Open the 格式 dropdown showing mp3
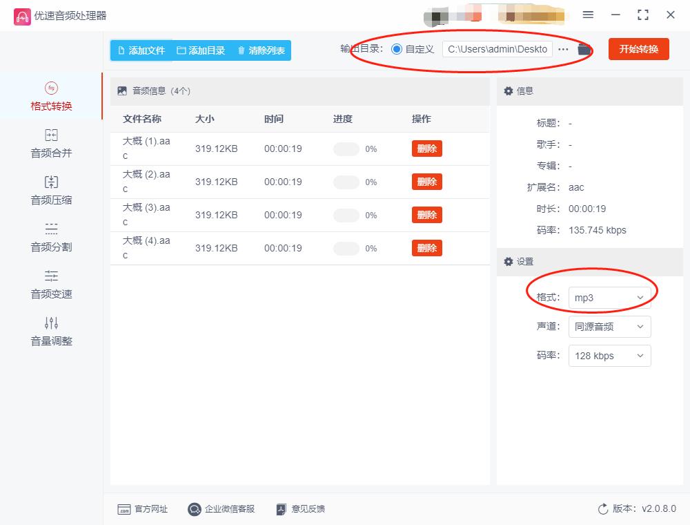This screenshot has width=690, height=525. [x=610, y=298]
